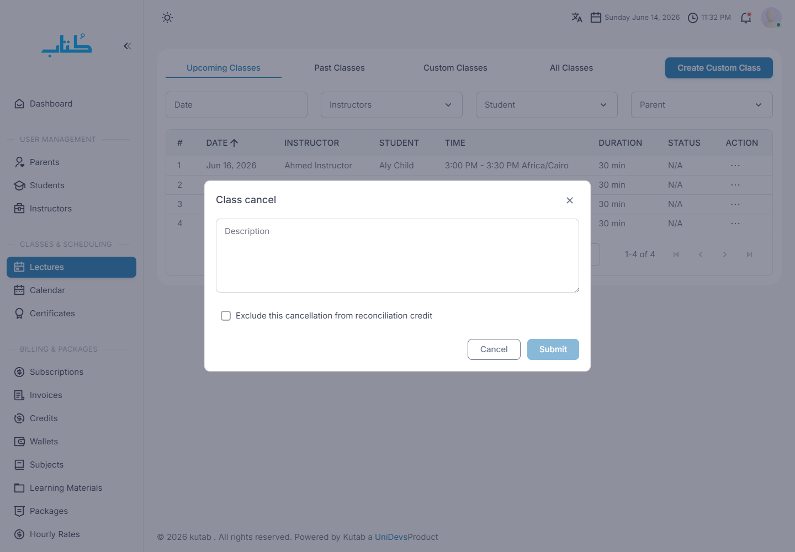Open Hourly Rates sidebar link
This screenshot has height=552, width=795.
coord(71,534)
